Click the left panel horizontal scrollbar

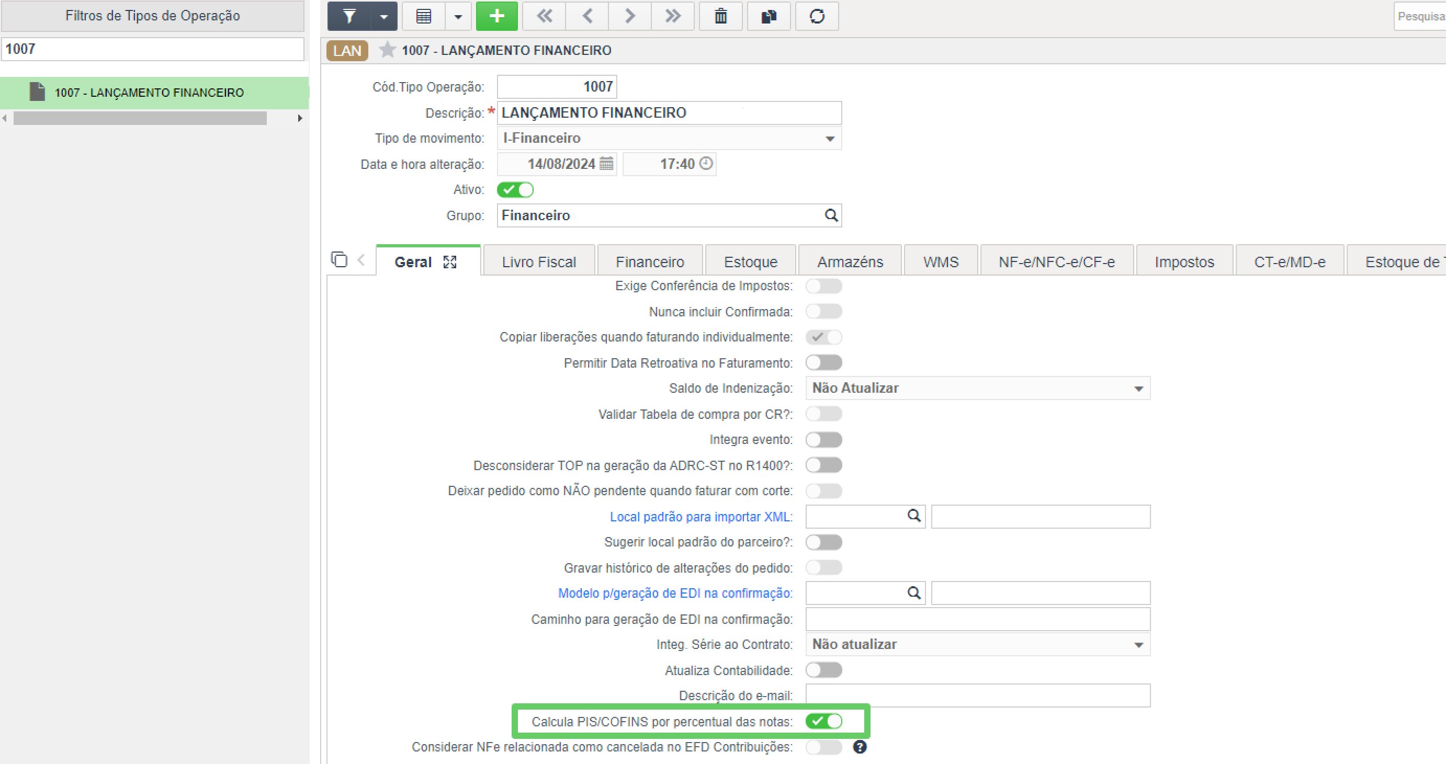[140, 118]
